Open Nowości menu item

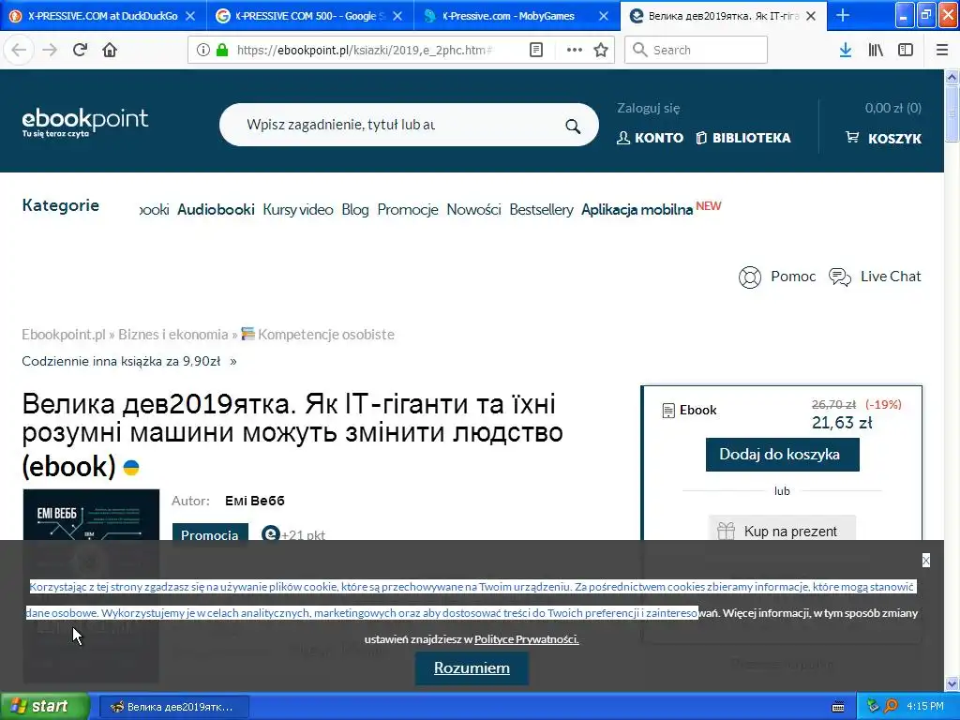pos(473,209)
